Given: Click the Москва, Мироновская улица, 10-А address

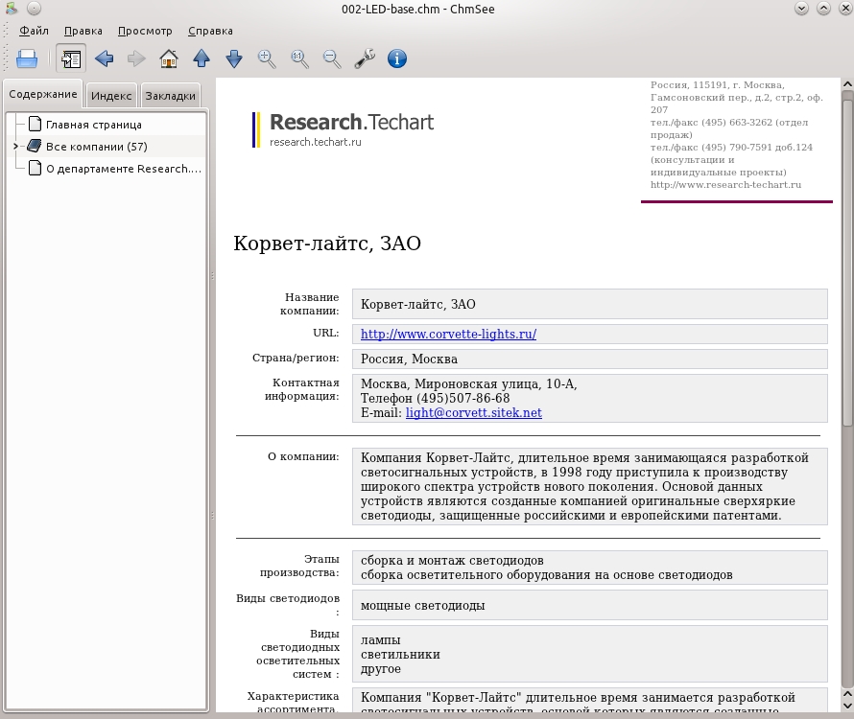Looking at the screenshot, I should 469,383.
